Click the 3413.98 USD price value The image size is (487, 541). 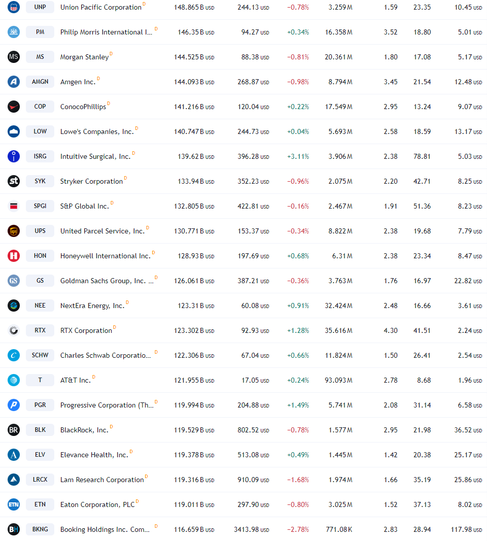252,529
